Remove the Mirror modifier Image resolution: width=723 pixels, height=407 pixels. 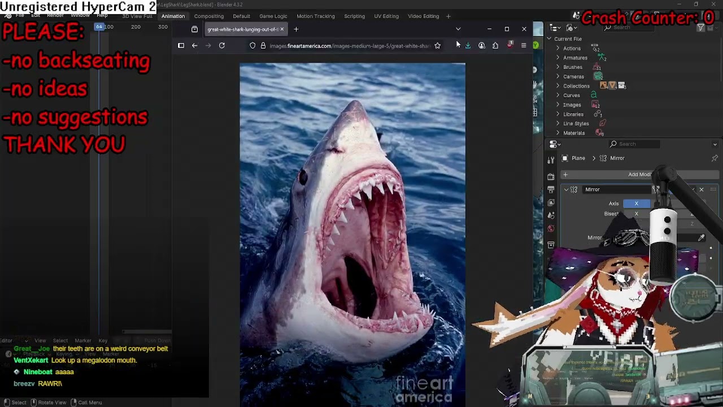pyautogui.click(x=702, y=190)
